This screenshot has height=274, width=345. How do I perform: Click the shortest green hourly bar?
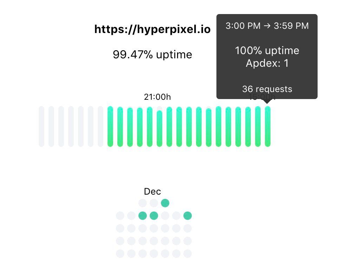click(160, 129)
